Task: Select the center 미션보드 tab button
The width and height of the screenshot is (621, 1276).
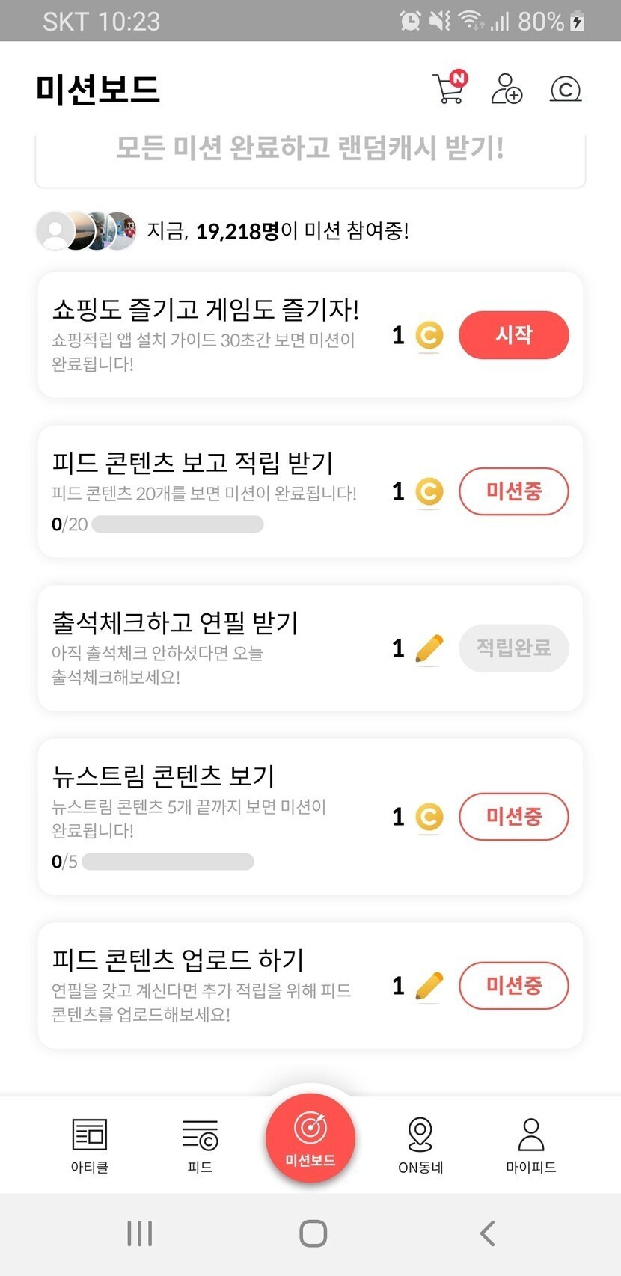Action: point(310,1137)
